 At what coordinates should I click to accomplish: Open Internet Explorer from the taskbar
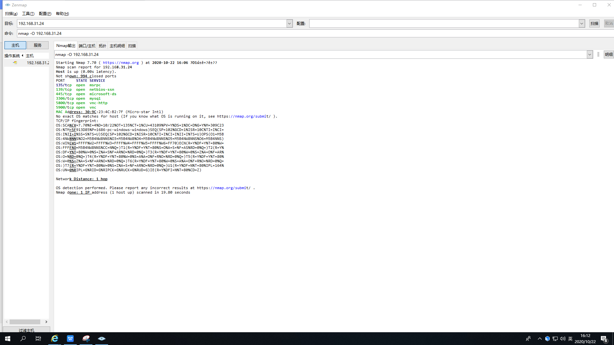55,339
